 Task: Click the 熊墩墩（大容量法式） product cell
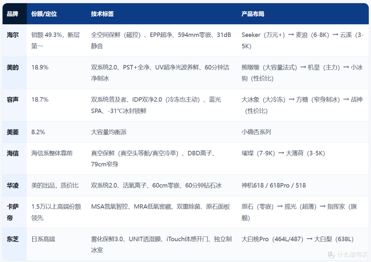coord(303,73)
